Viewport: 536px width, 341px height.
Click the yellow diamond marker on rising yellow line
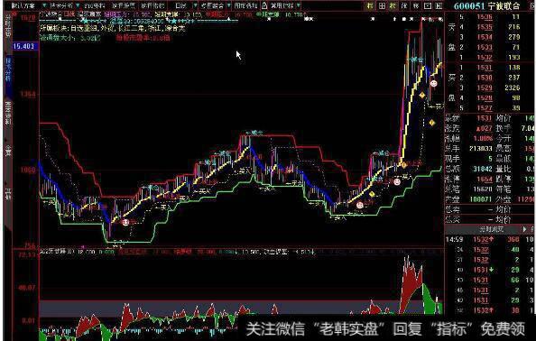click(x=372, y=194)
